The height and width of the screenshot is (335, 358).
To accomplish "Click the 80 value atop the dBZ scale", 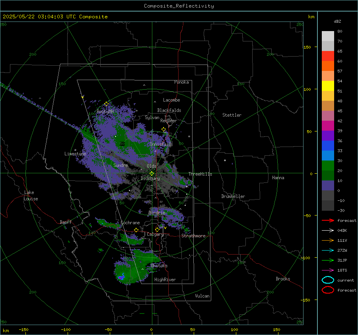I will tap(340, 31).
